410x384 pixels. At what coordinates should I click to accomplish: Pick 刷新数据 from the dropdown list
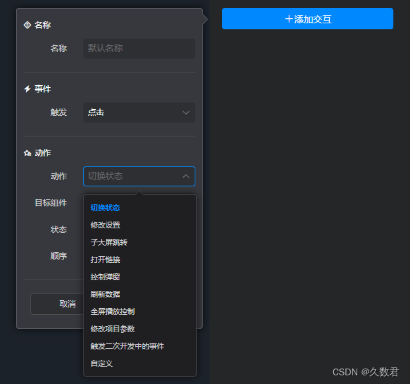(105, 294)
